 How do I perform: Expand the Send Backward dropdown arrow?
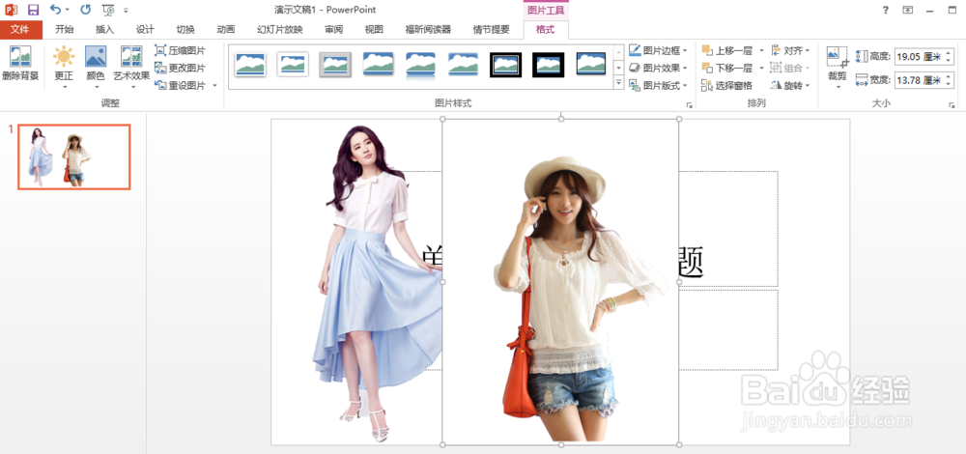(761, 68)
